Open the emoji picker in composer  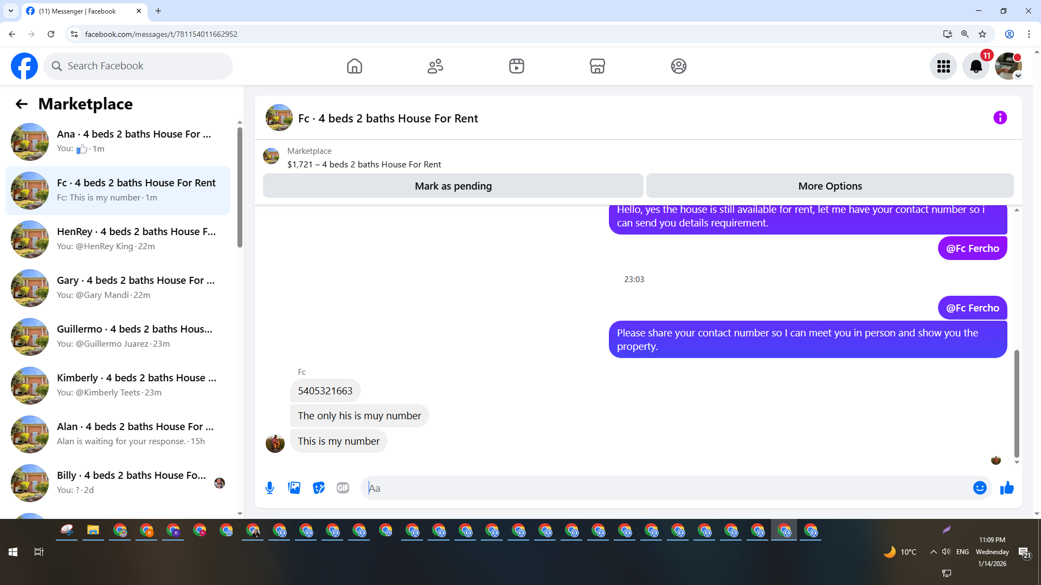click(979, 488)
